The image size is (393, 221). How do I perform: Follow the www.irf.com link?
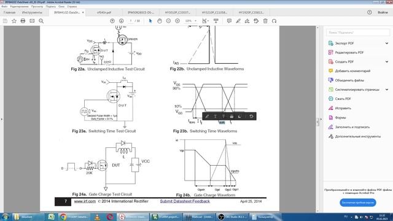click(x=85, y=201)
